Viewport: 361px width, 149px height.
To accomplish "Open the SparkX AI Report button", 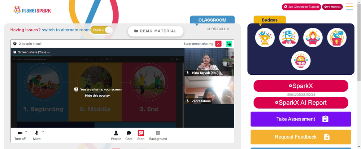I will (x=301, y=102).
